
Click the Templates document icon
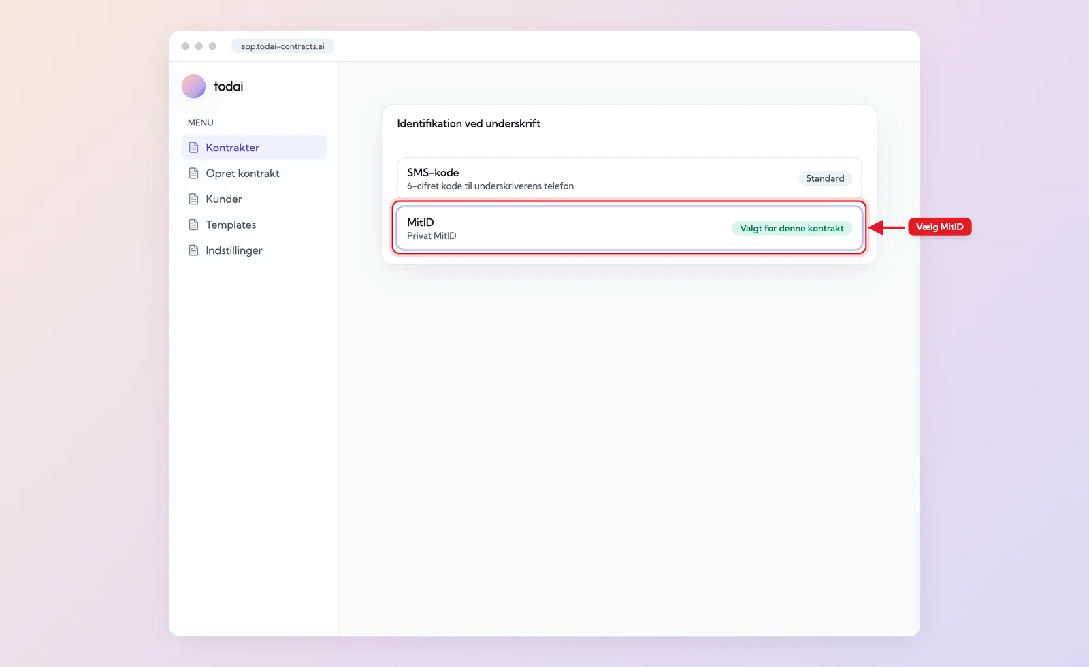(x=193, y=225)
